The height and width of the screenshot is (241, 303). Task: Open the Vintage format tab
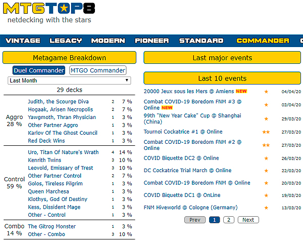point(23,41)
